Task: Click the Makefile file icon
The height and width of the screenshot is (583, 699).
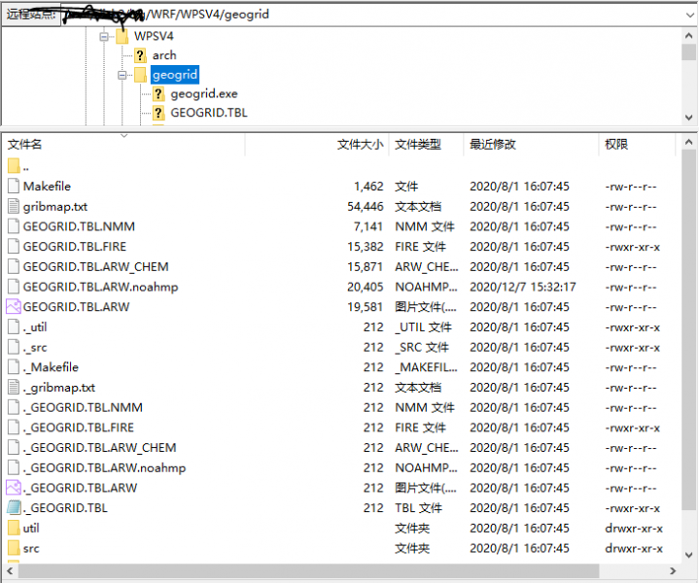Action: point(14,186)
